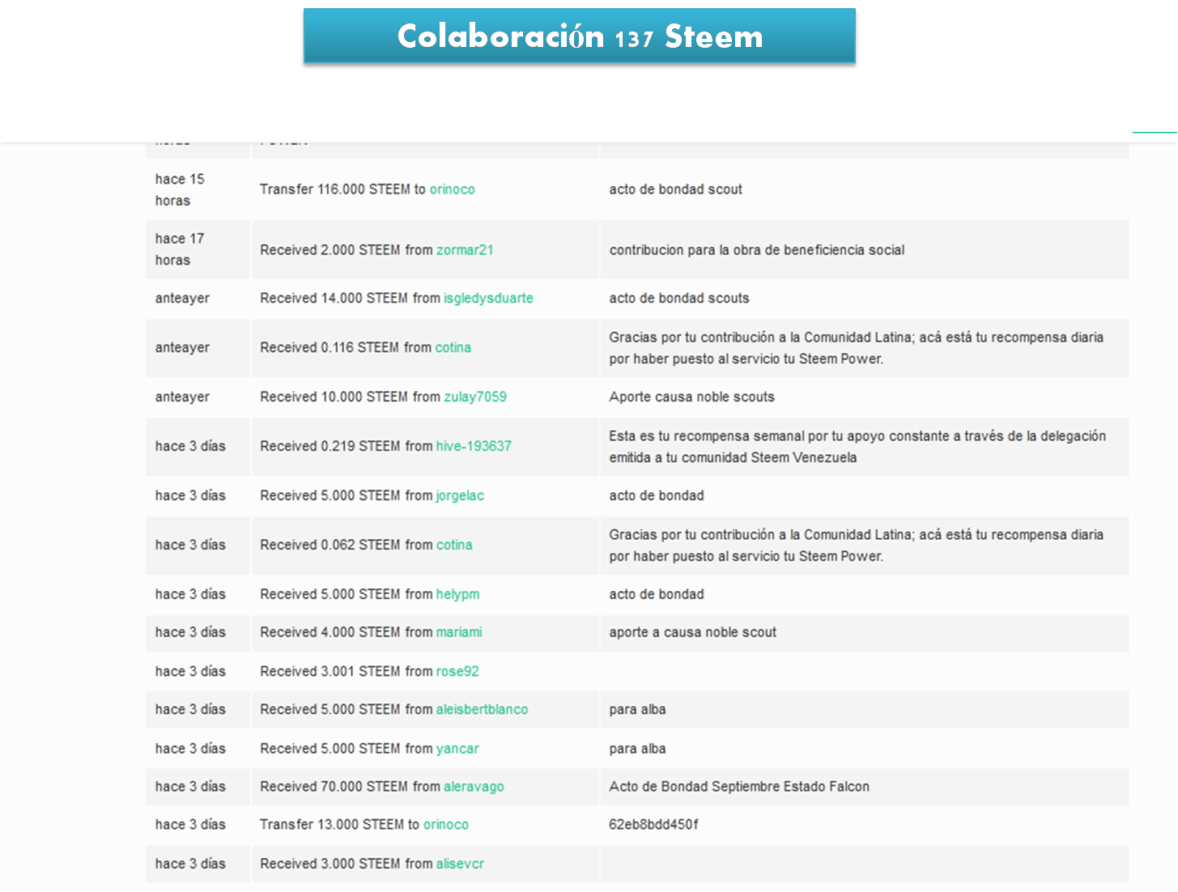Viewport: 1178px width, 892px height.
Task: Select "para alba" memo in yancar row
Action: pos(638,749)
